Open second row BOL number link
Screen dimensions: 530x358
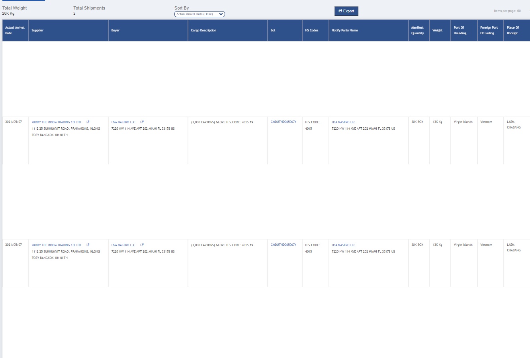pos(283,245)
